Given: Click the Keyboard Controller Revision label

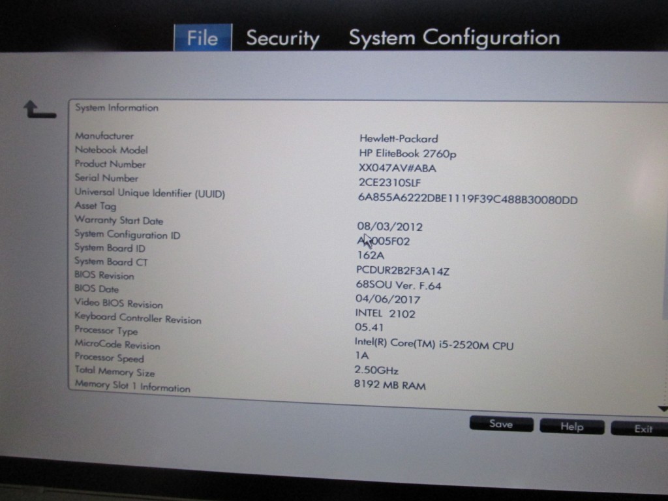Looking at the screenshot, I should (x=138, y=318).
